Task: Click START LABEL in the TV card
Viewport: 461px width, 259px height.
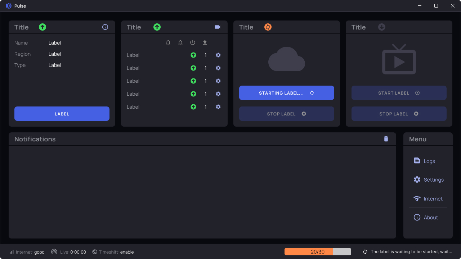Action: coord(399,93)
